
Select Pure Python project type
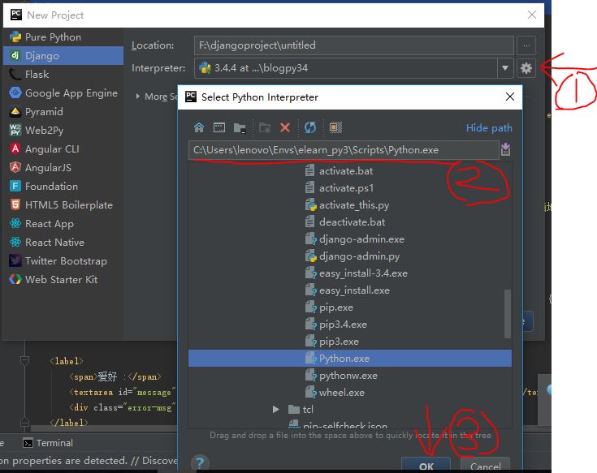tap(63, 37)
